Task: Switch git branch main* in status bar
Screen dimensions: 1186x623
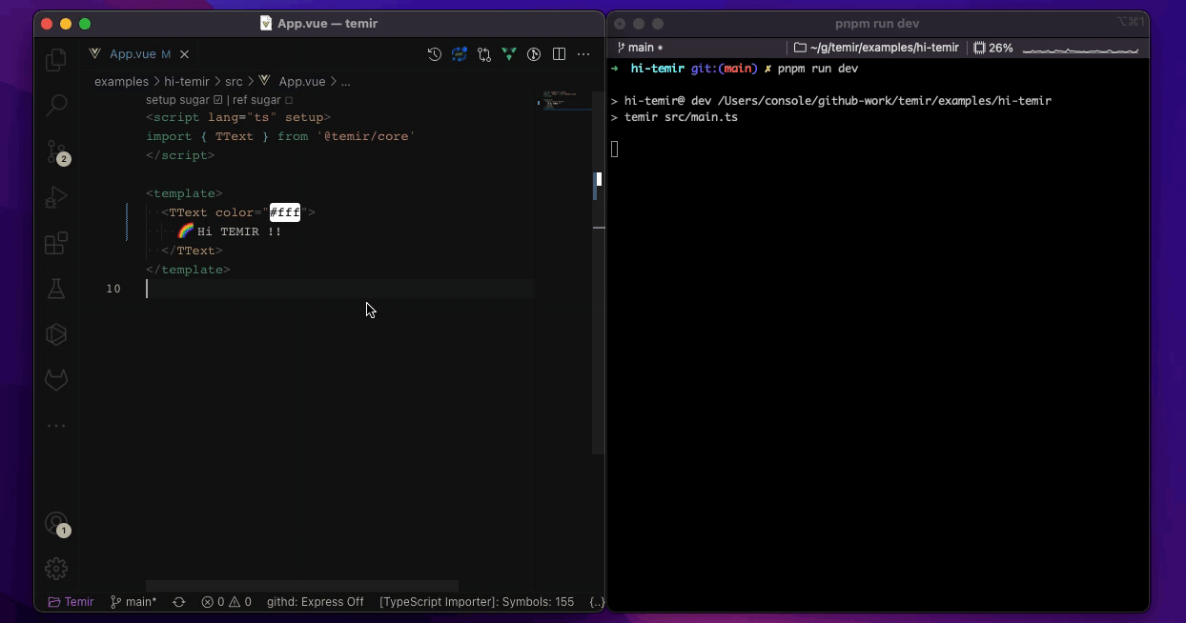Action: [x=133, y=602]
